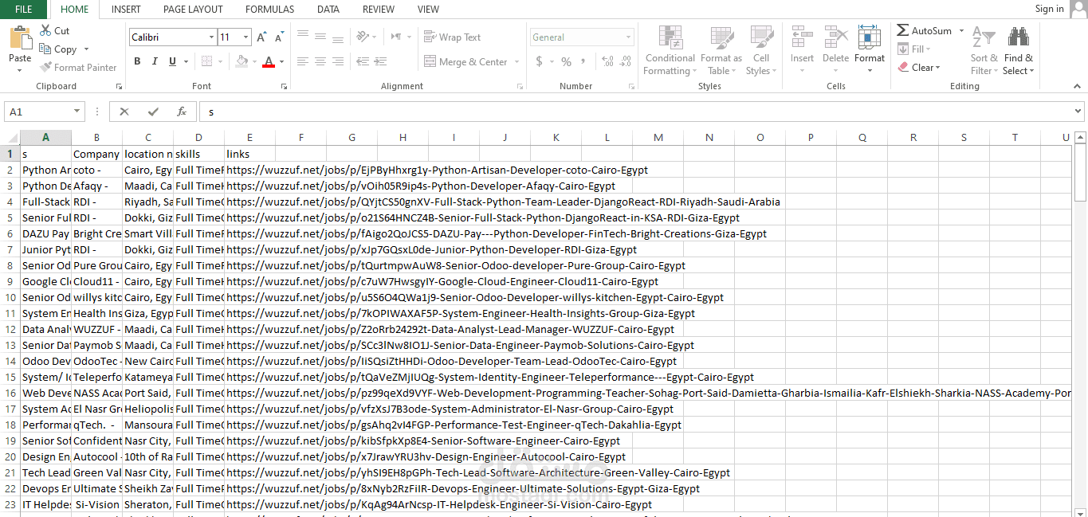Click the Copy icon

(45, 49)
